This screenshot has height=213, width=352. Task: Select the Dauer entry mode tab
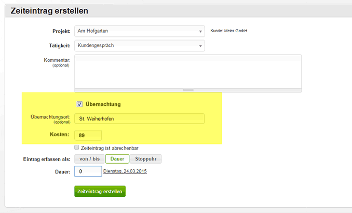pyautogui.click(x=117, y=159)
